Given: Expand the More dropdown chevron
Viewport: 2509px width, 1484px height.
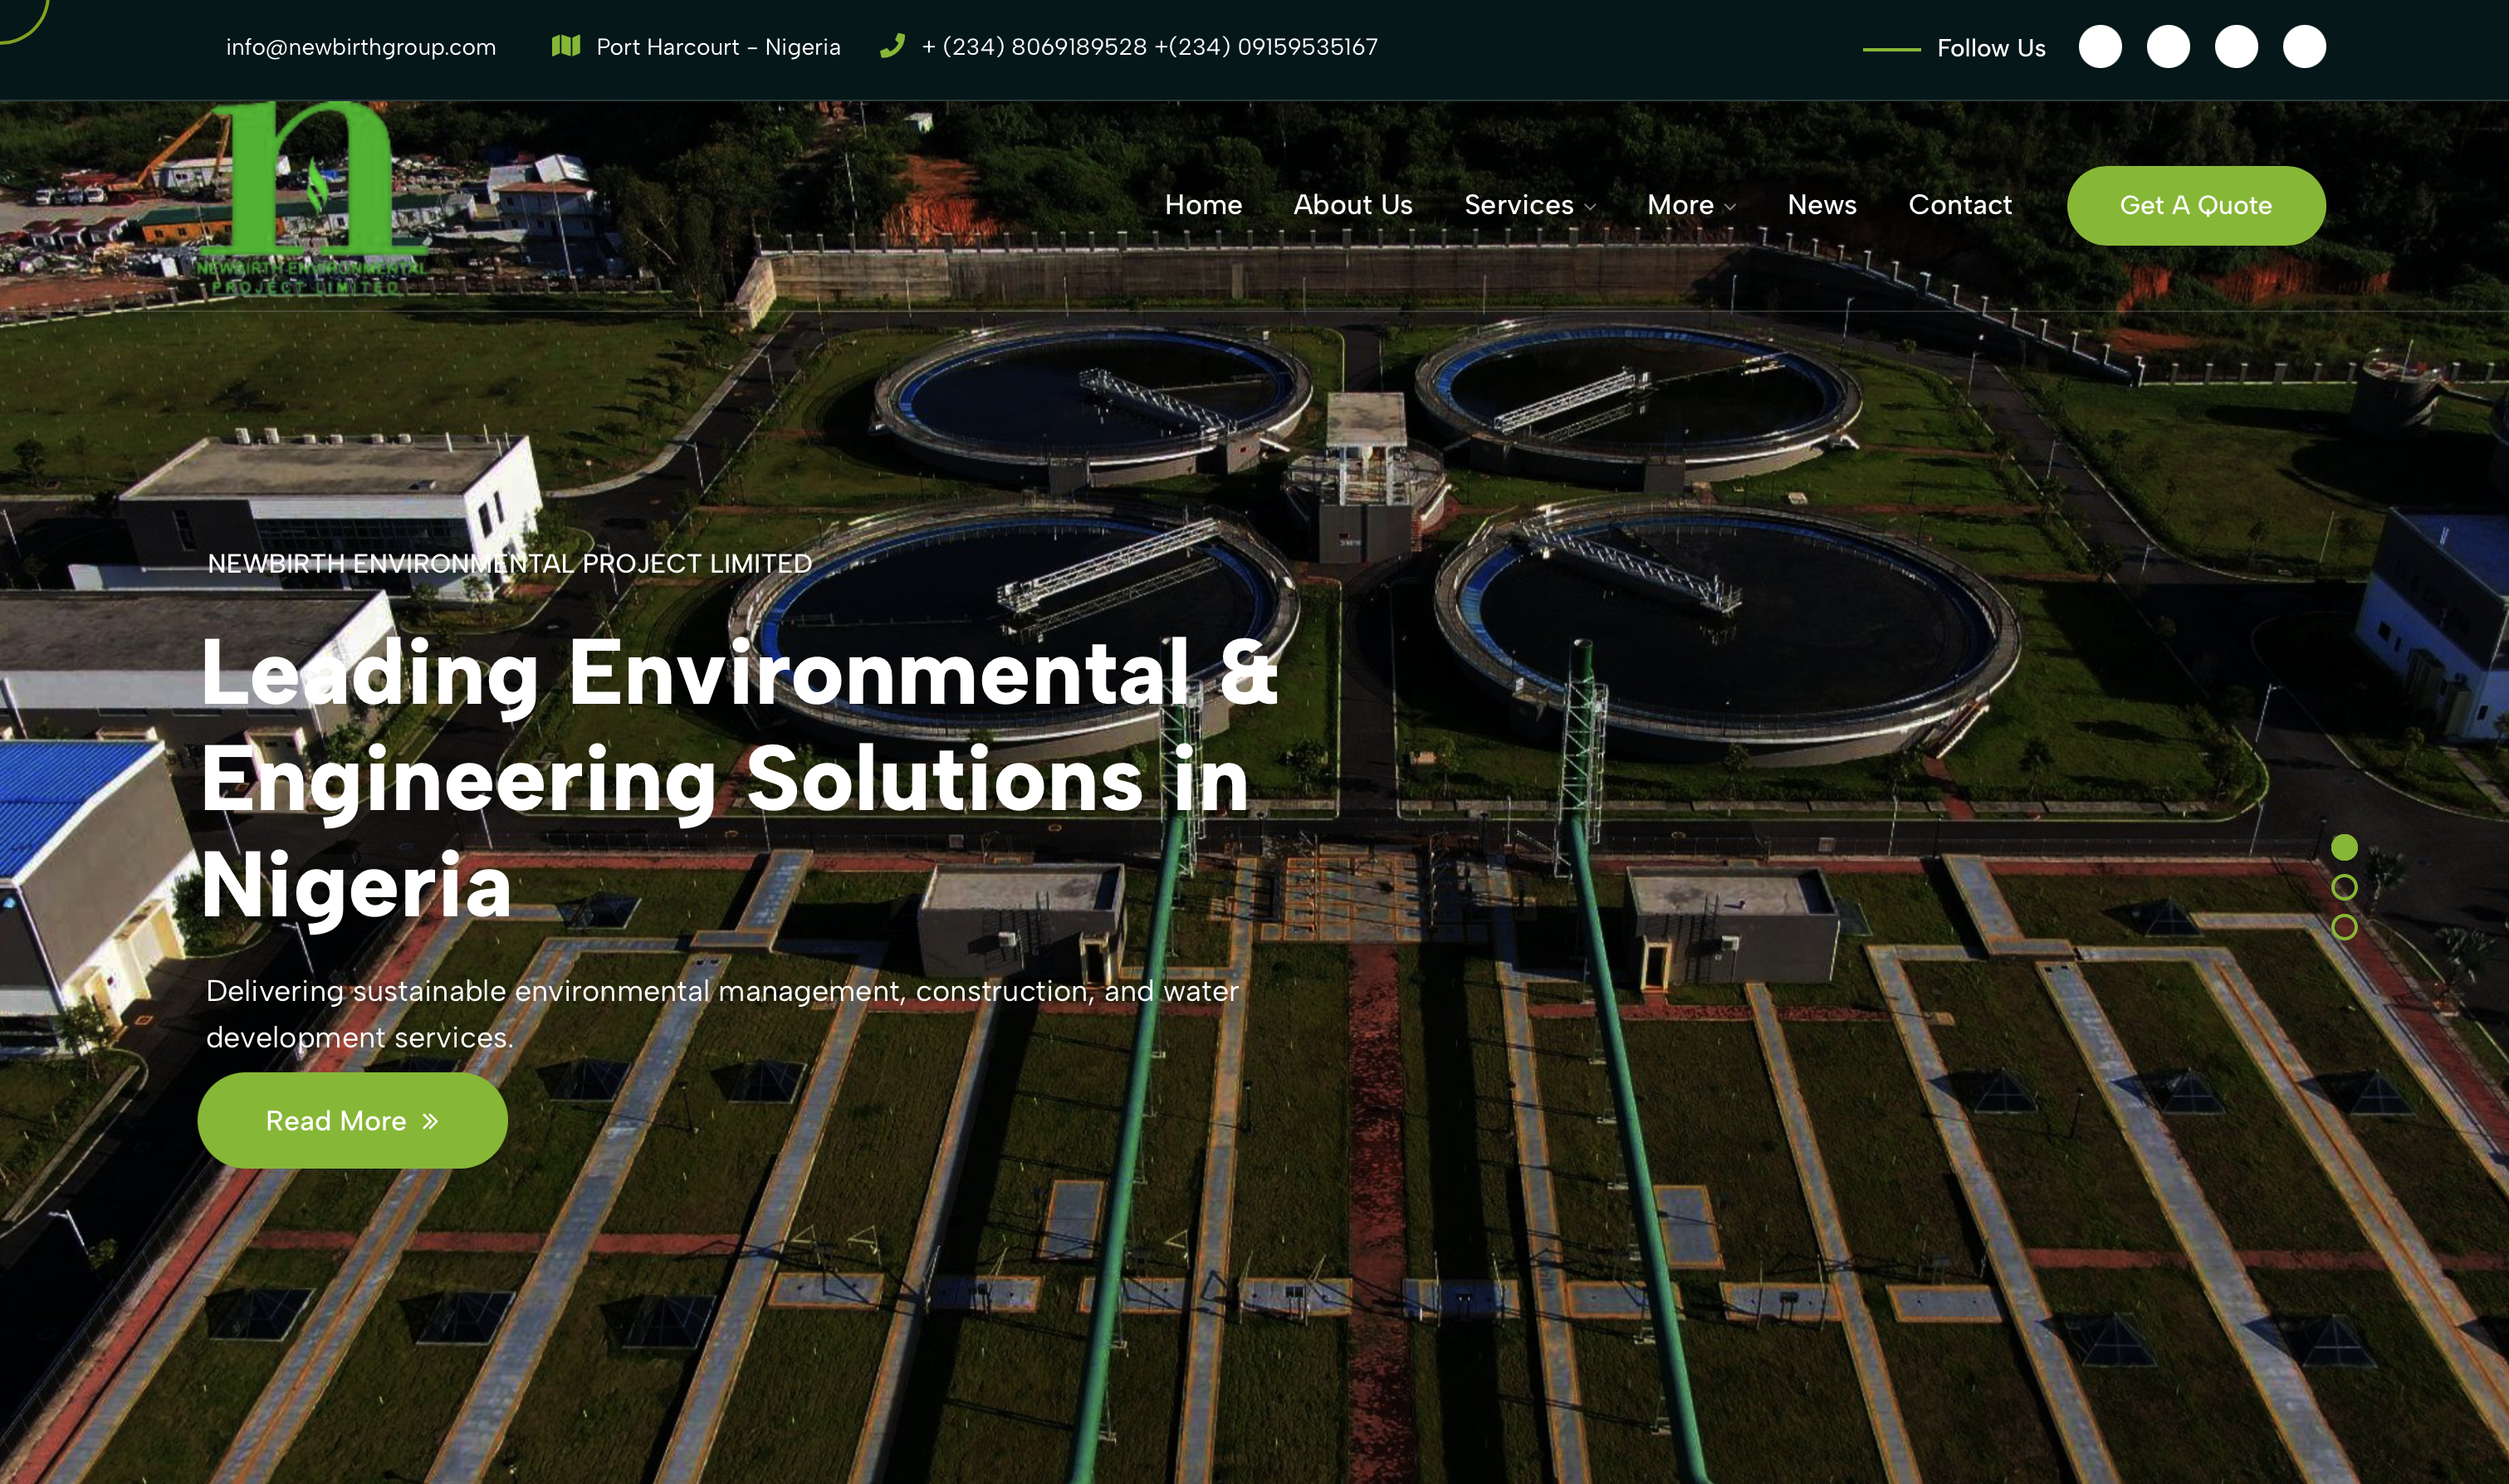Looking at the screenshot, I should 1730,207.
